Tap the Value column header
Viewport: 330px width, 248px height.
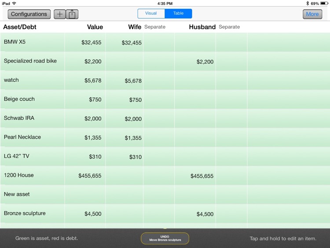(95, 27)
